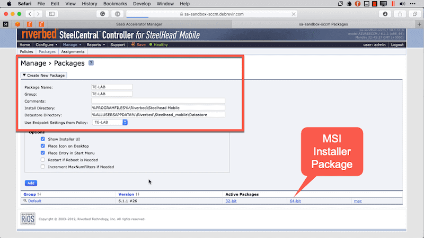The width and height of the screenshot is (424, 238).
Task: Open Safari's Bookmarks menu
Action: click(115, 4)
